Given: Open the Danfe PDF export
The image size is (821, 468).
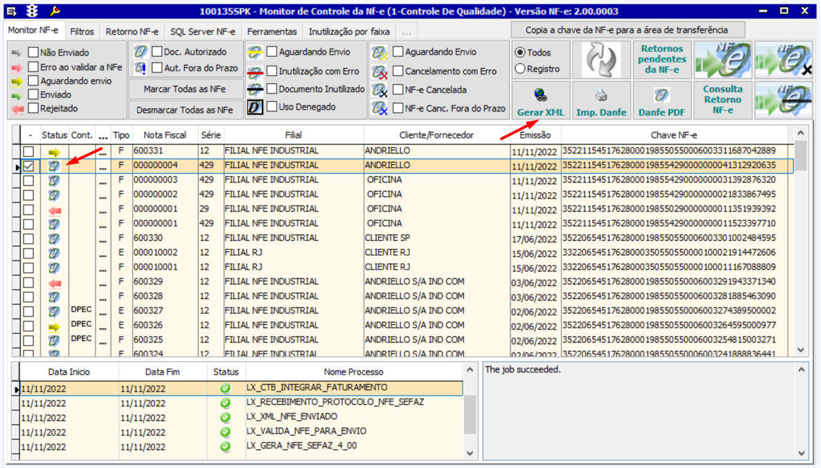Looking at the screenshot, I should coord(661,101).
